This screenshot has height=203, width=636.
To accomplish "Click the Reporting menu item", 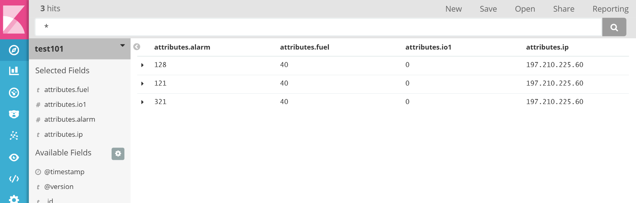I will pos(610,9).
